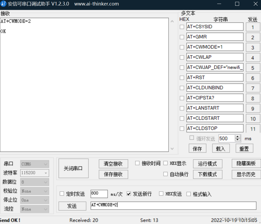Click the Received: 20 status text
Image resolution: width=261 pixels, height=224 pixels.
tap(84, 220)
